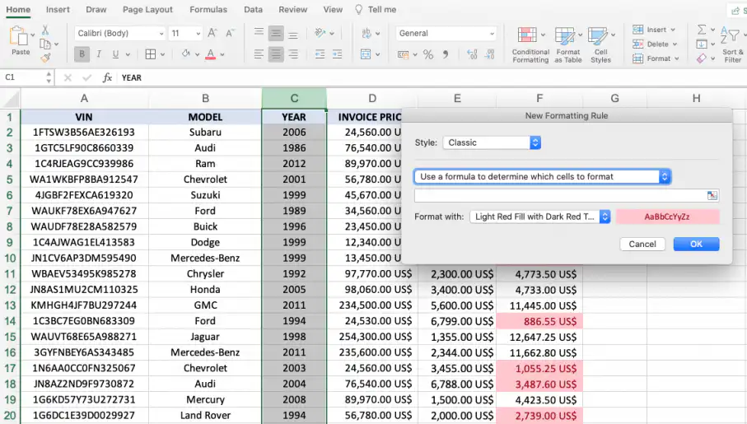Open the font name dropdown
The height and width of the screenshot is (424, 747).
[x=161, y=34]
